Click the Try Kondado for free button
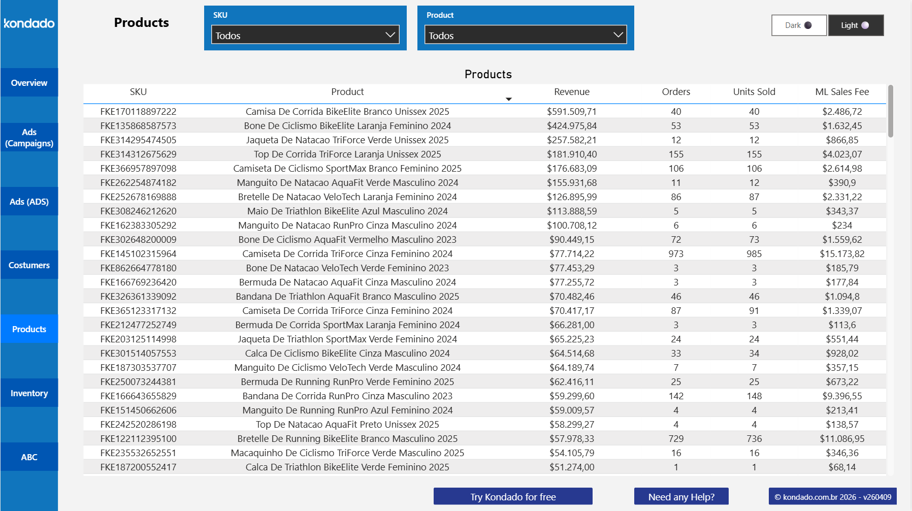 click(x=513, y=497)
